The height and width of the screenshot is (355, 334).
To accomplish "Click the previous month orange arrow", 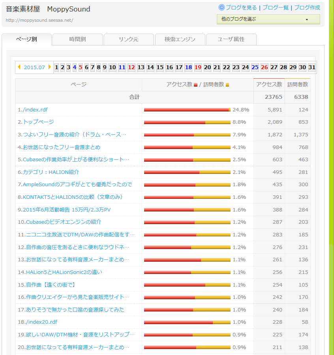I will [19, 67].
